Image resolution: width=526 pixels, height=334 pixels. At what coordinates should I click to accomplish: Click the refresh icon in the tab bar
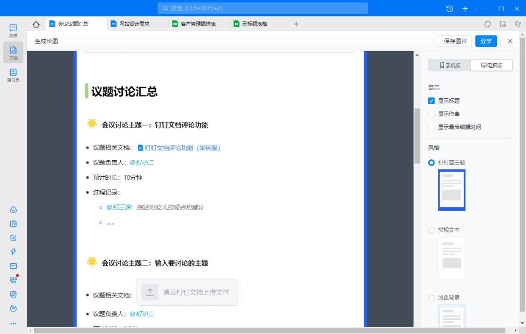point(488,24)
